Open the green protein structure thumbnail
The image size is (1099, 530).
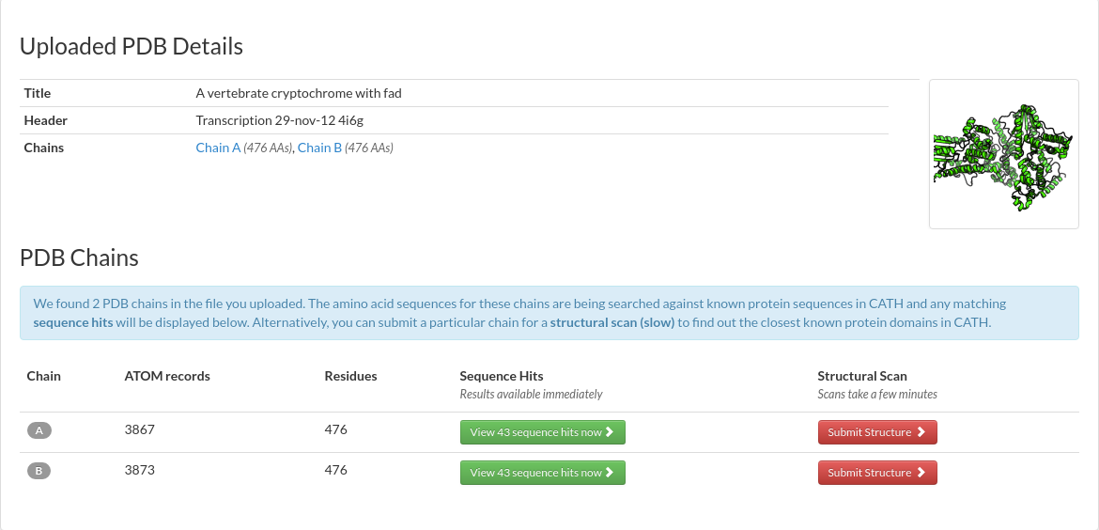point(1003,154)
